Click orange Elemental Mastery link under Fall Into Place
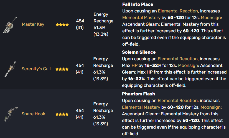This screenshot has height=138, width=229. [x=141, y=18]
